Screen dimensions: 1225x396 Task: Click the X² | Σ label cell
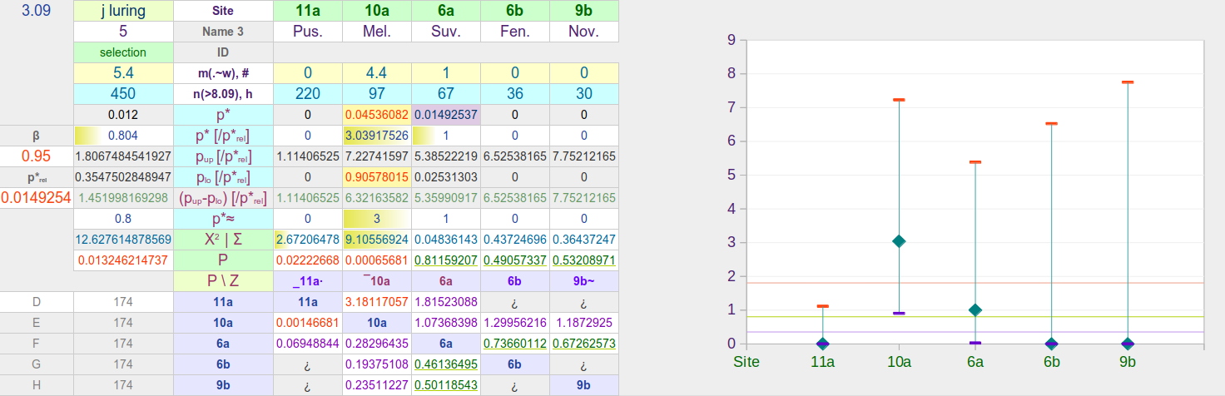223,240
